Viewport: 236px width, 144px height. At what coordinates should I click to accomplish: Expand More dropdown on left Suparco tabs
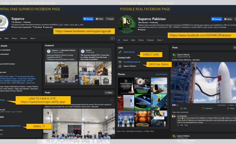click(33, 38)
